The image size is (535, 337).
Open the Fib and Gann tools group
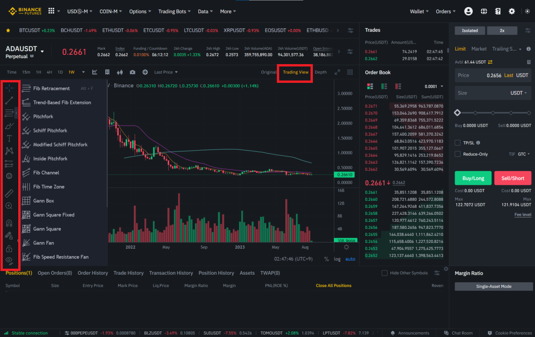click(x=9, y=113)
